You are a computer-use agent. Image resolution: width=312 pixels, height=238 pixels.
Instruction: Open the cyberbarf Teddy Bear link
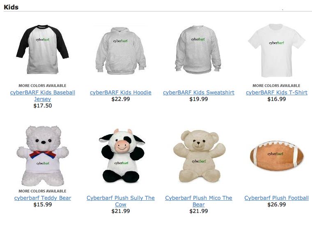pyautogui.click(x=43, y=198)
